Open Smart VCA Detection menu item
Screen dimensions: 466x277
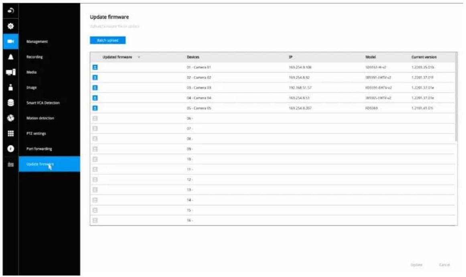(43, 103)
